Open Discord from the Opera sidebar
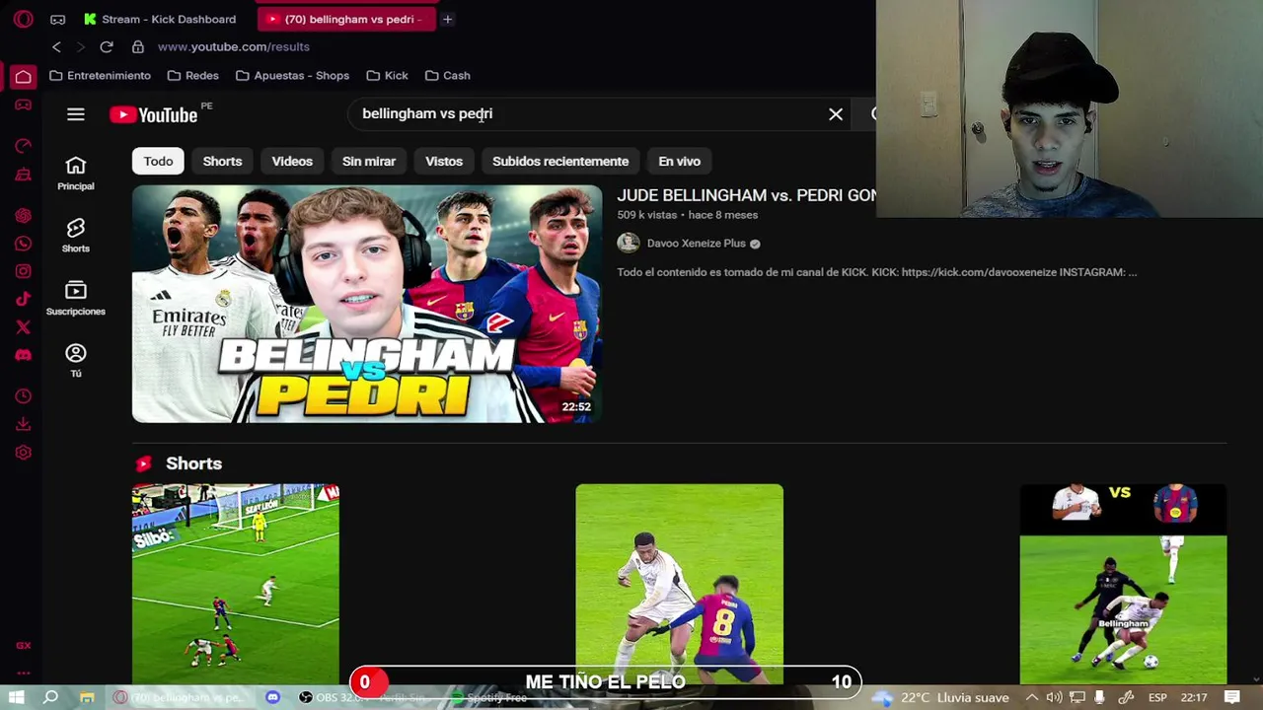Image resolution: width=1263 pixels, height=710 pixels. (23, 354)
